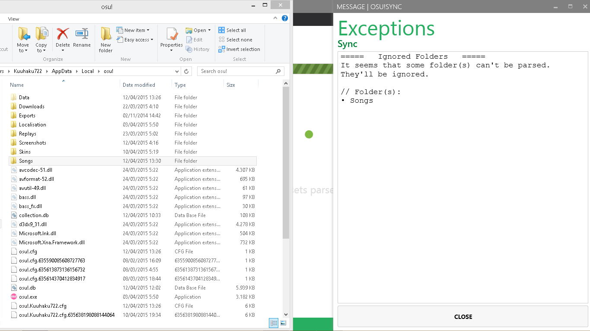This screenshot has width=590, height=331.
Task: Switch to Details view layout icon
Action: (274, 322)
